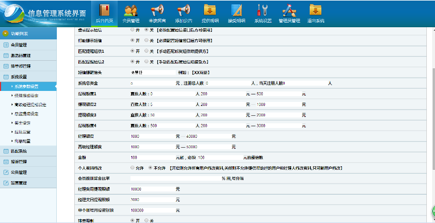This screenshot has height=223, width=435.
Task: Choose 不允许 for 个人资料修改
Action: [150, 168]
